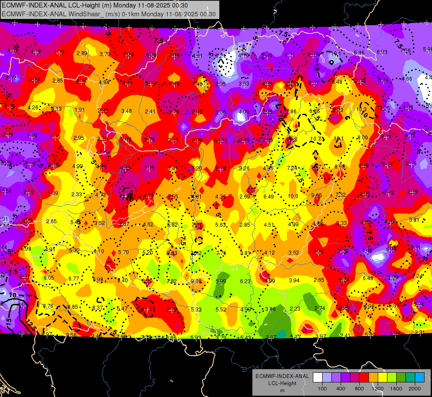This screenshot has width=432, height=397.
Task: Click the wind shear value 0.631
Action: pyautogui.click(x=221, y=141)
